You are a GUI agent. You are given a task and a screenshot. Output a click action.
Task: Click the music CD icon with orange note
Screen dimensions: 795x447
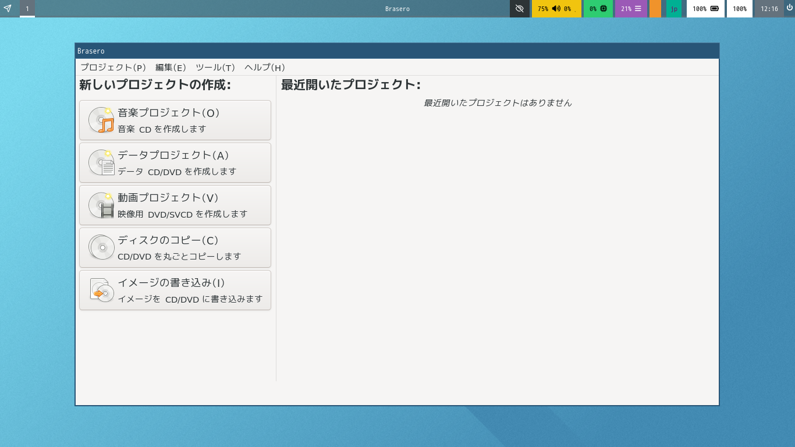click(101, 120)
